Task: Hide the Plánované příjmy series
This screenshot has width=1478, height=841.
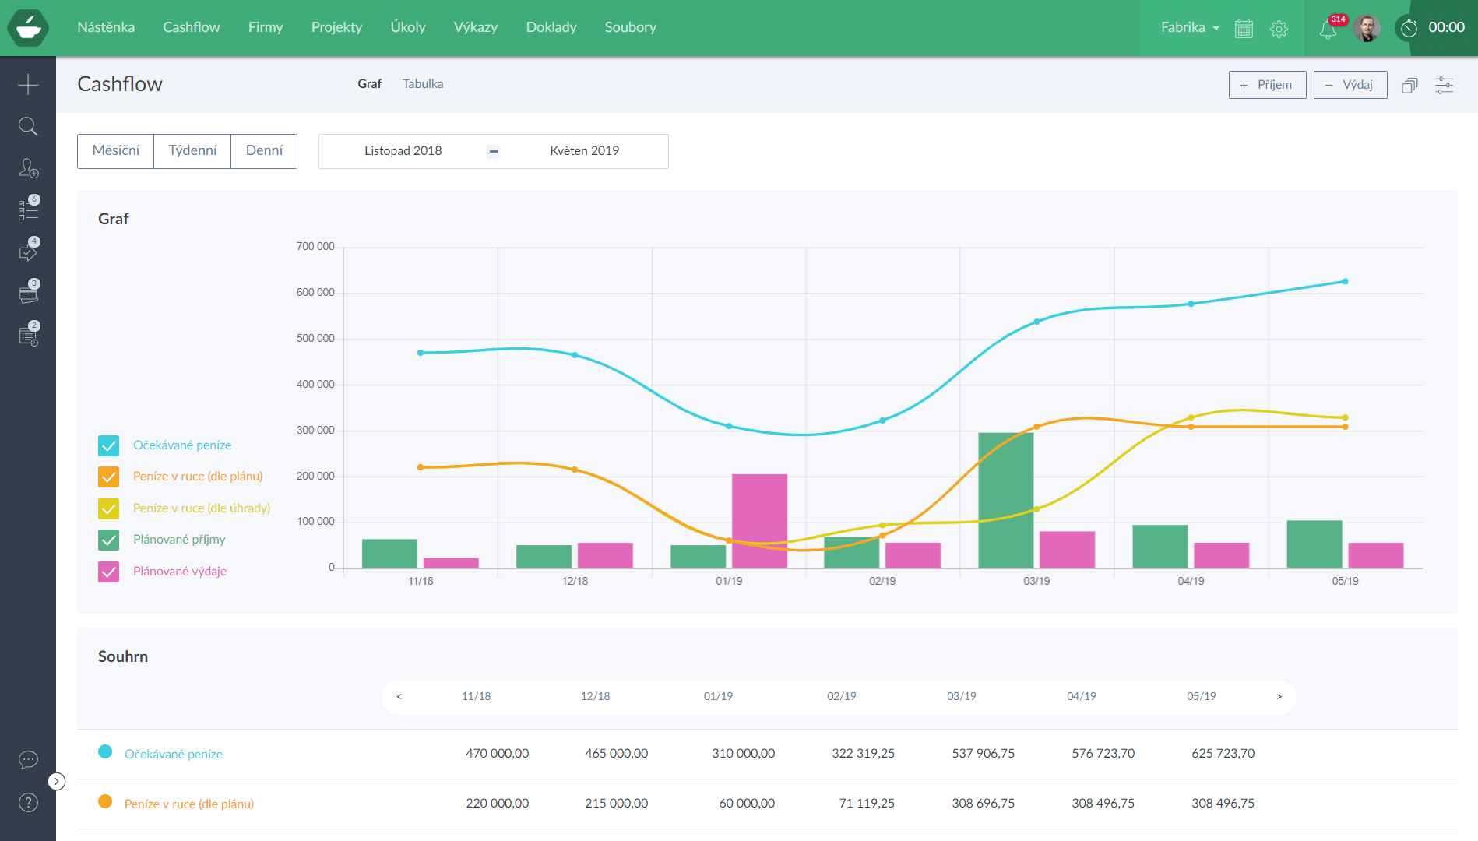Action: 108,540
